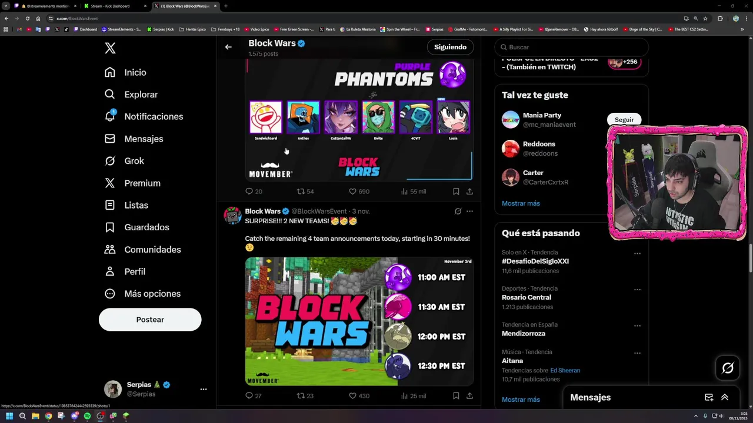Expand the Mensajes drawer
The width and height of the screenshot is (753, 423).
tap(725, 398)
